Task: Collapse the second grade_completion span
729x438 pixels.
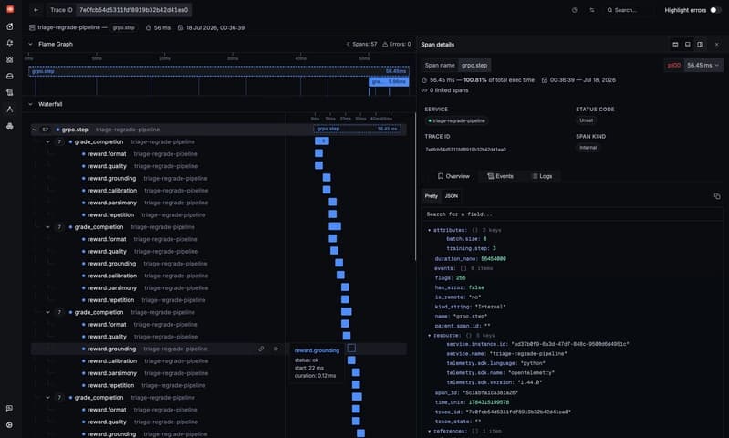Action: pos(47,227)
